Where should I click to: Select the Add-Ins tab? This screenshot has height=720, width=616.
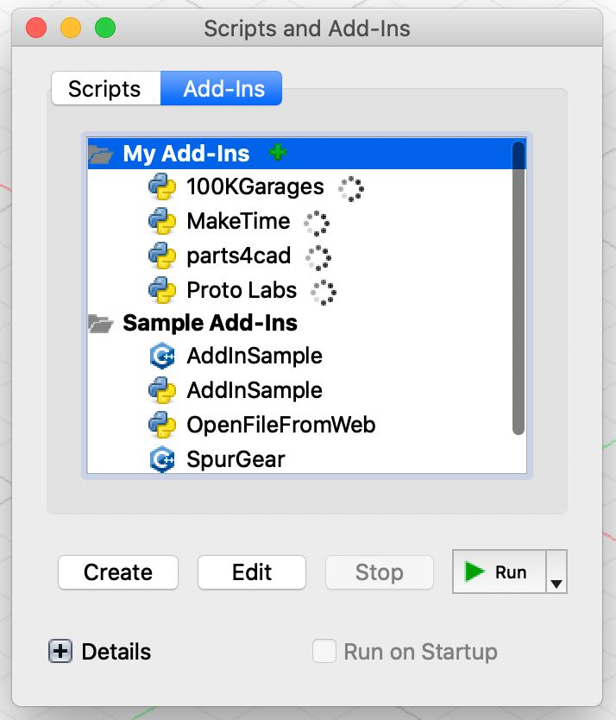221,88
